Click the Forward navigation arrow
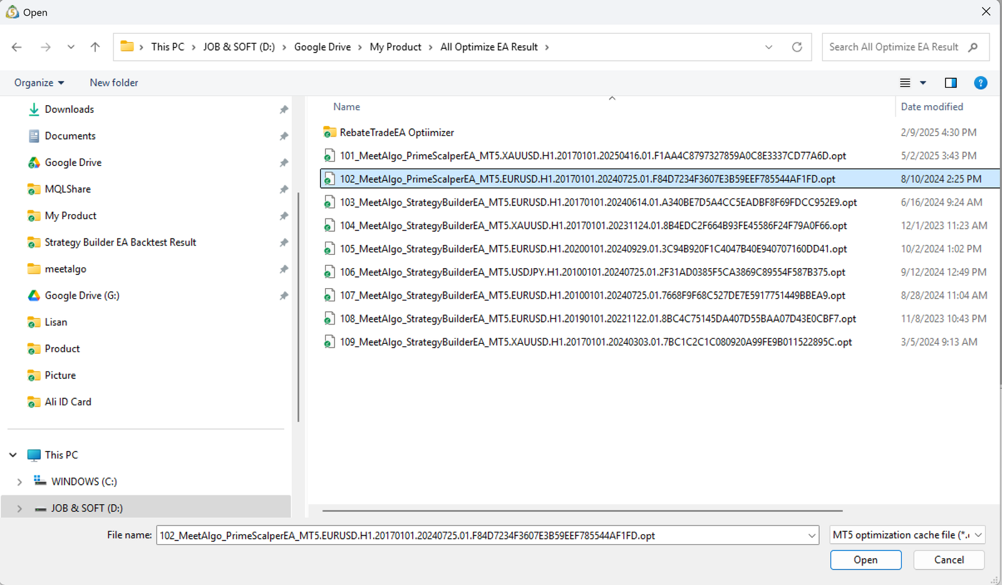 pos(45,47)
